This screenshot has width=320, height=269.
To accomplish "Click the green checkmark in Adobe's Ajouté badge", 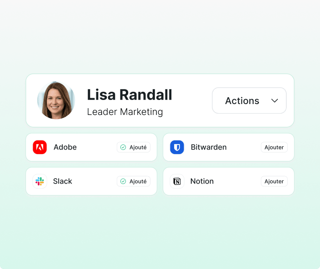I will [x=123, y=147].
